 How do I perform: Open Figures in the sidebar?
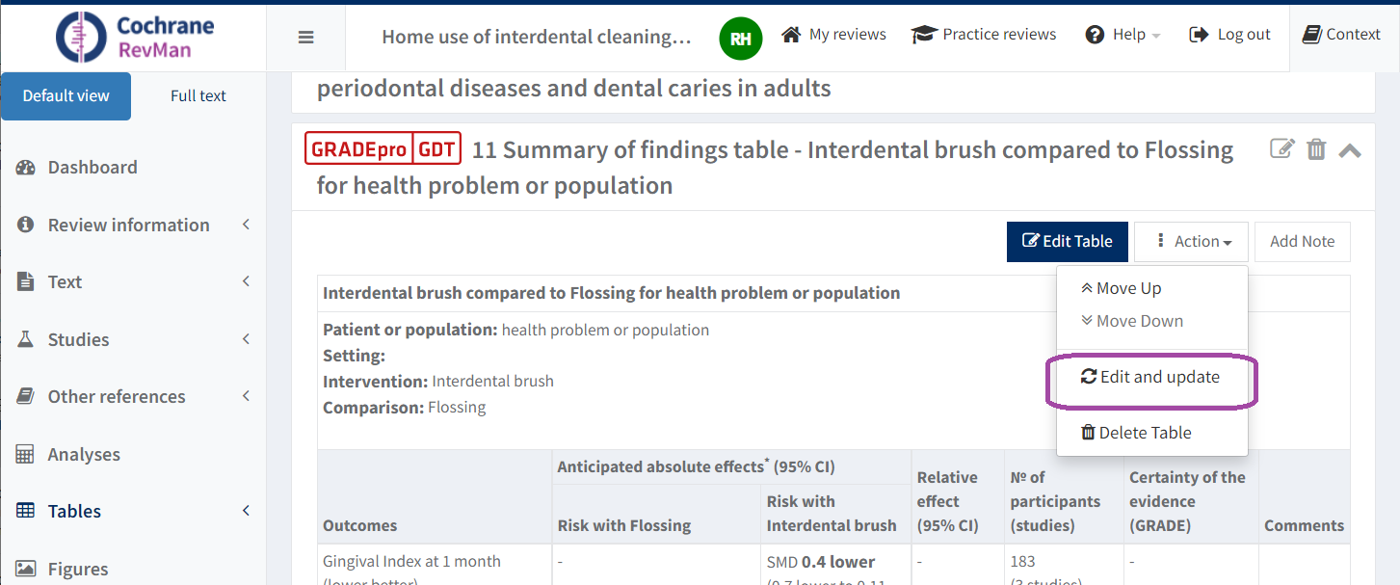pos(78,569)
